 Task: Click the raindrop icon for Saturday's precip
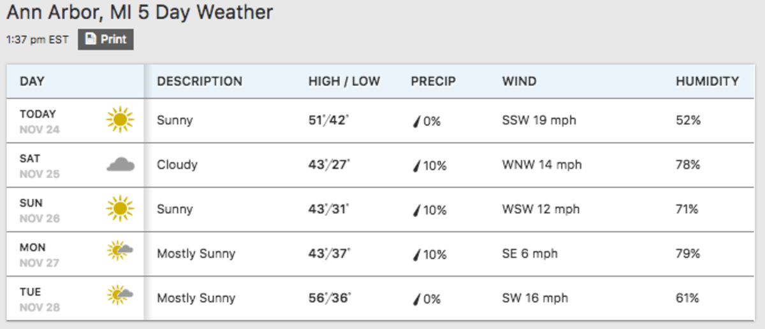click(416, 166)
